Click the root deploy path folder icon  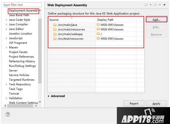tap(98, 34)
